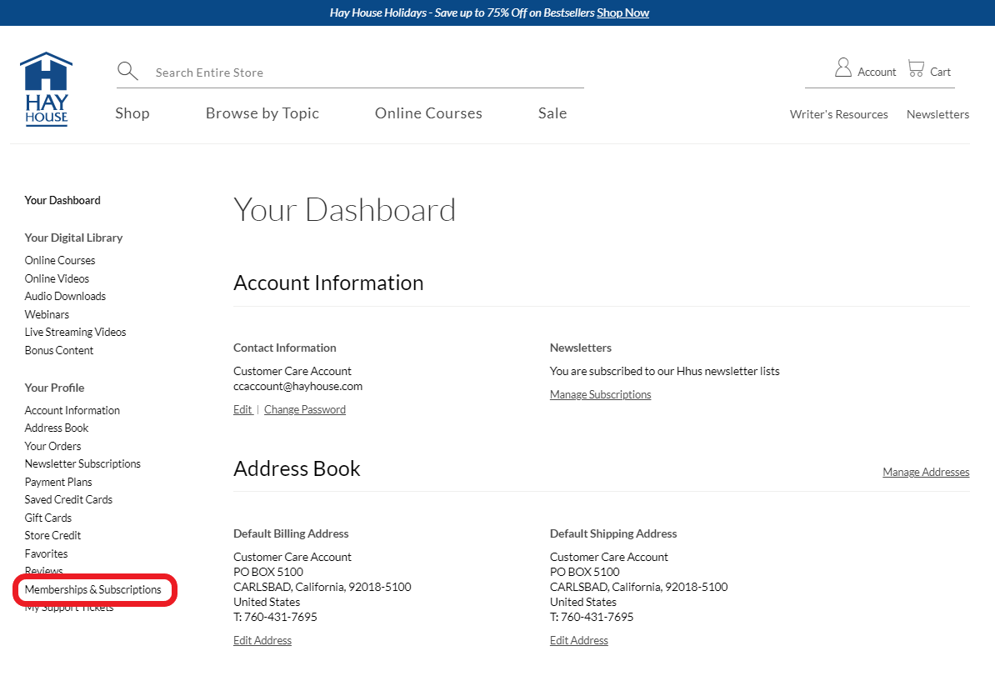Click the Shop Now promo link
The height and width of the screenshot is (676, 995).
(622, 13)
